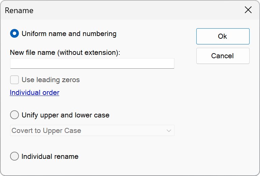This screenshot has height=176, width=260.
Task: Click the Rename title in the title bar
Action: click(19, 10)
